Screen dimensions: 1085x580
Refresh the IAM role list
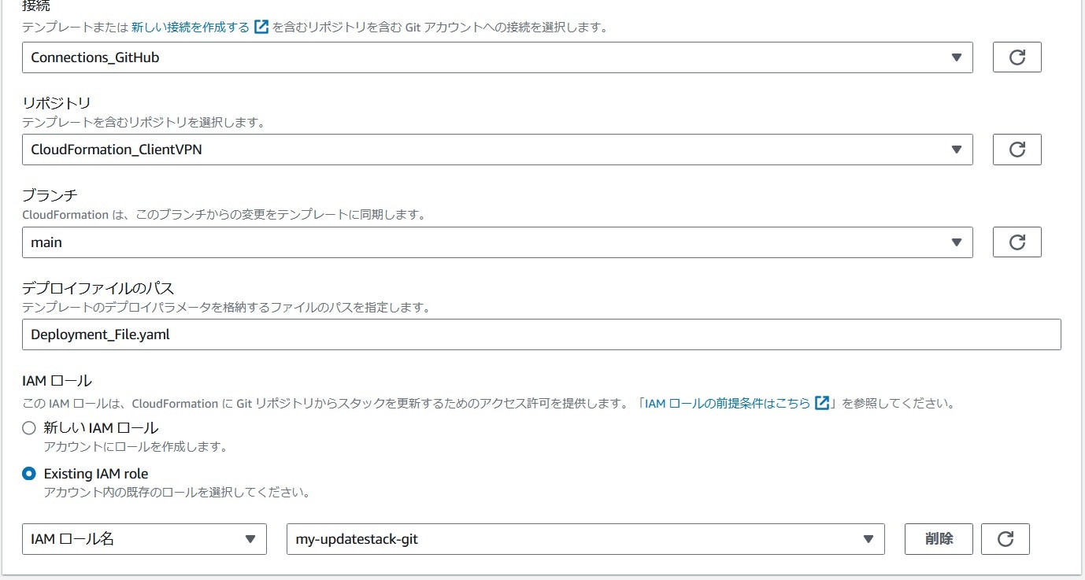[1005, 539]
